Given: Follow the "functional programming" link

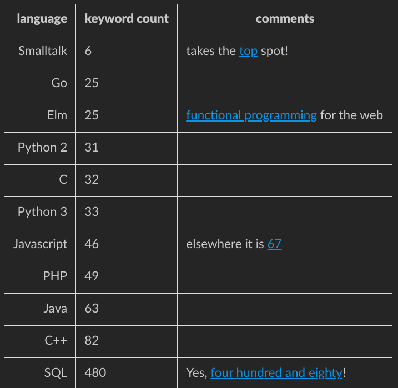Looking at the screenshot, I should pos(251,115).
